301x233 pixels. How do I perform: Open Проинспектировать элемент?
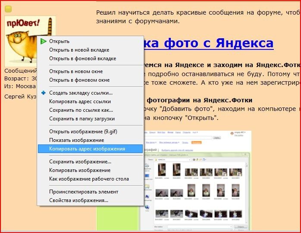coord(84,192)
